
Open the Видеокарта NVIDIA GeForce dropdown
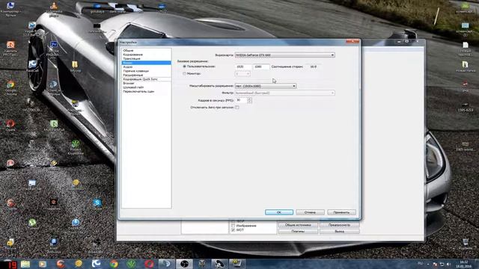(x=284, y=55)
